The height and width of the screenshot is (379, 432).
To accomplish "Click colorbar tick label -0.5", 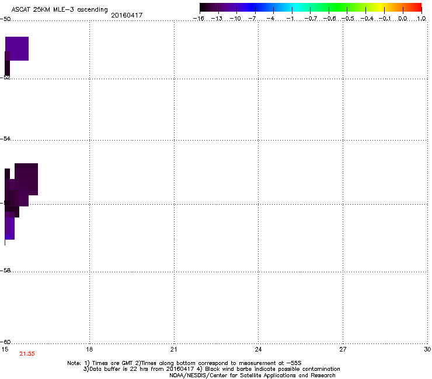I will click(x=348, y=19).
